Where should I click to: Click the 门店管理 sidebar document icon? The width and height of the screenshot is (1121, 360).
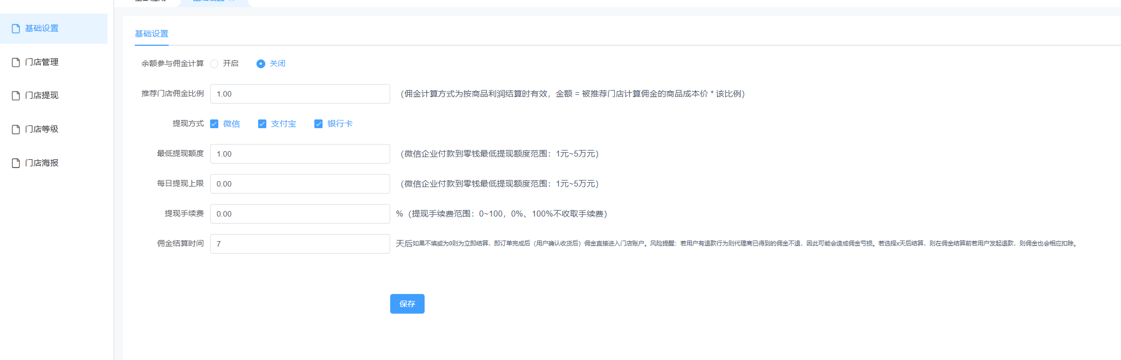[x=16, y=62]
